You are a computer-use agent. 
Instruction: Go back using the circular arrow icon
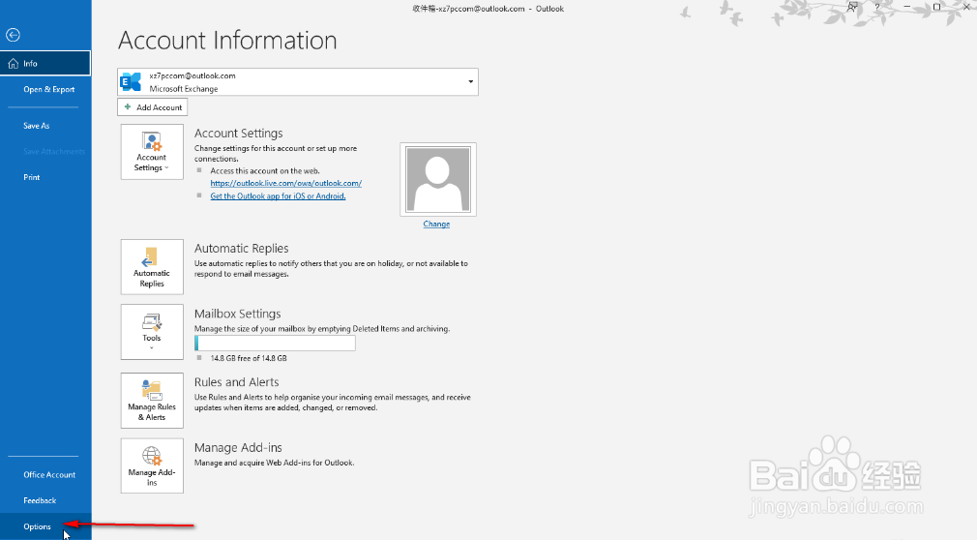coord(14,35)
